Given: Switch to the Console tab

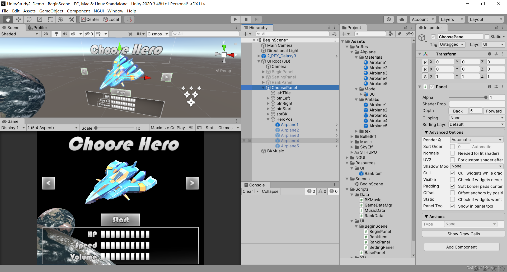Looking at the screenshot, I should coord(255,185).
